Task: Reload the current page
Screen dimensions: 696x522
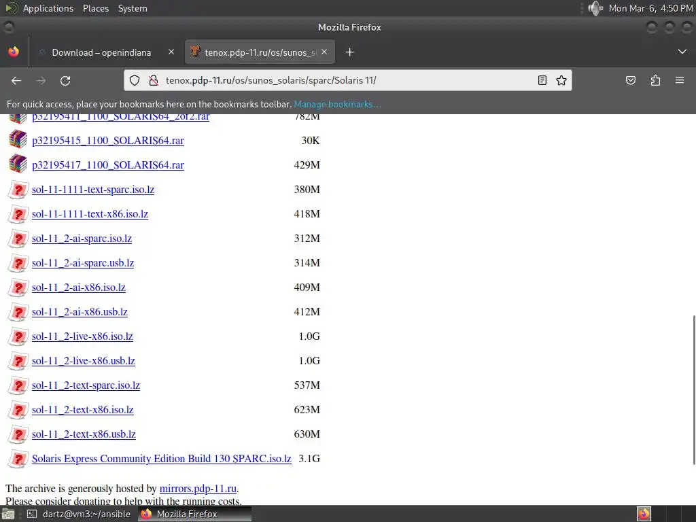Action: tap(65, 80)
